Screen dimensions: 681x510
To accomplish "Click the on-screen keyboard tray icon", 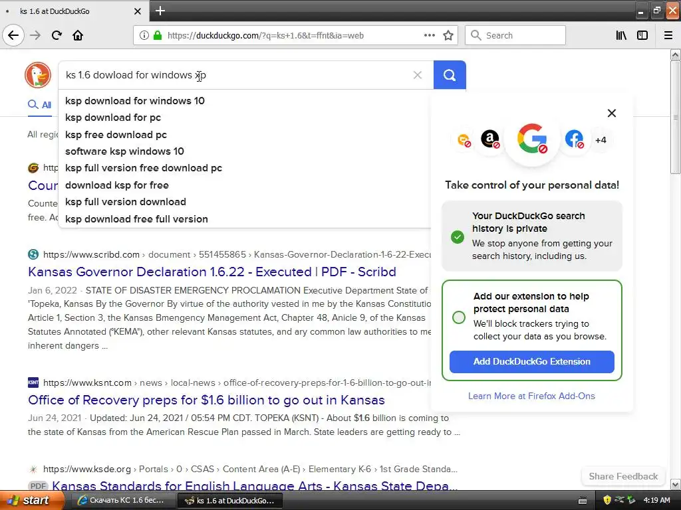I will pyautogui.click(x=583, y=501).
